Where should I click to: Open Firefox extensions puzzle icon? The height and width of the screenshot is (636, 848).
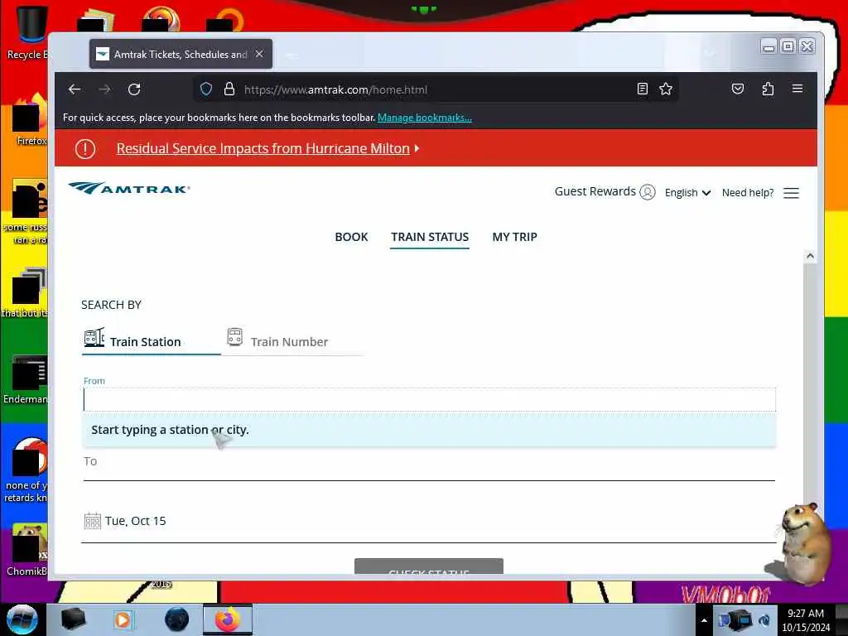click(768, 89)
